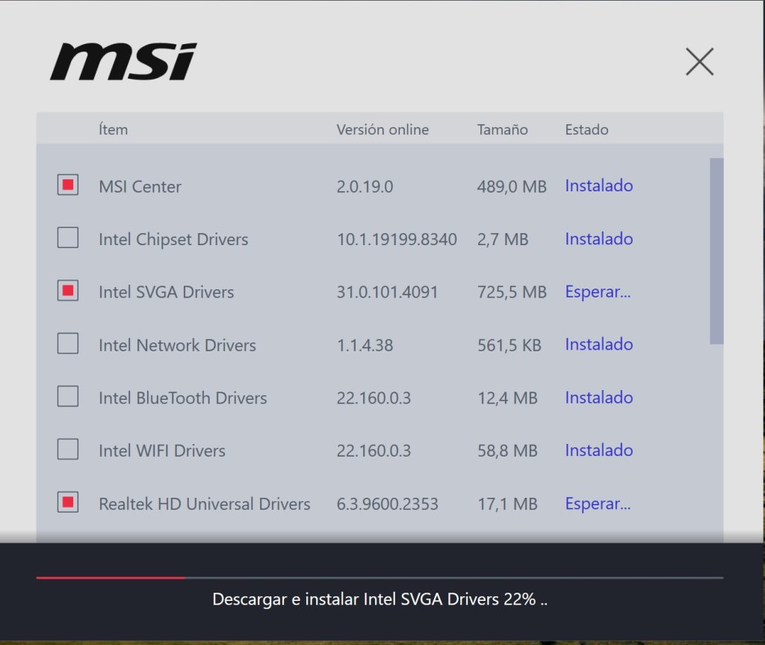Tick the Intel WIFI Drivers checkbox

[68, 449]
